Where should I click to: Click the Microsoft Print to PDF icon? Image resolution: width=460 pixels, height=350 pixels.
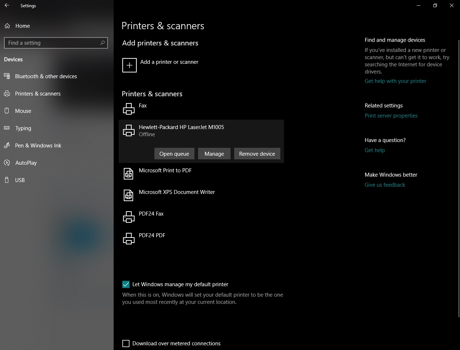click(129, 173)
